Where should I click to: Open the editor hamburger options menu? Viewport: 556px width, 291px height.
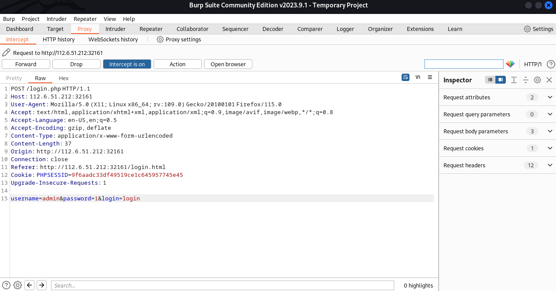coord(430,77)
